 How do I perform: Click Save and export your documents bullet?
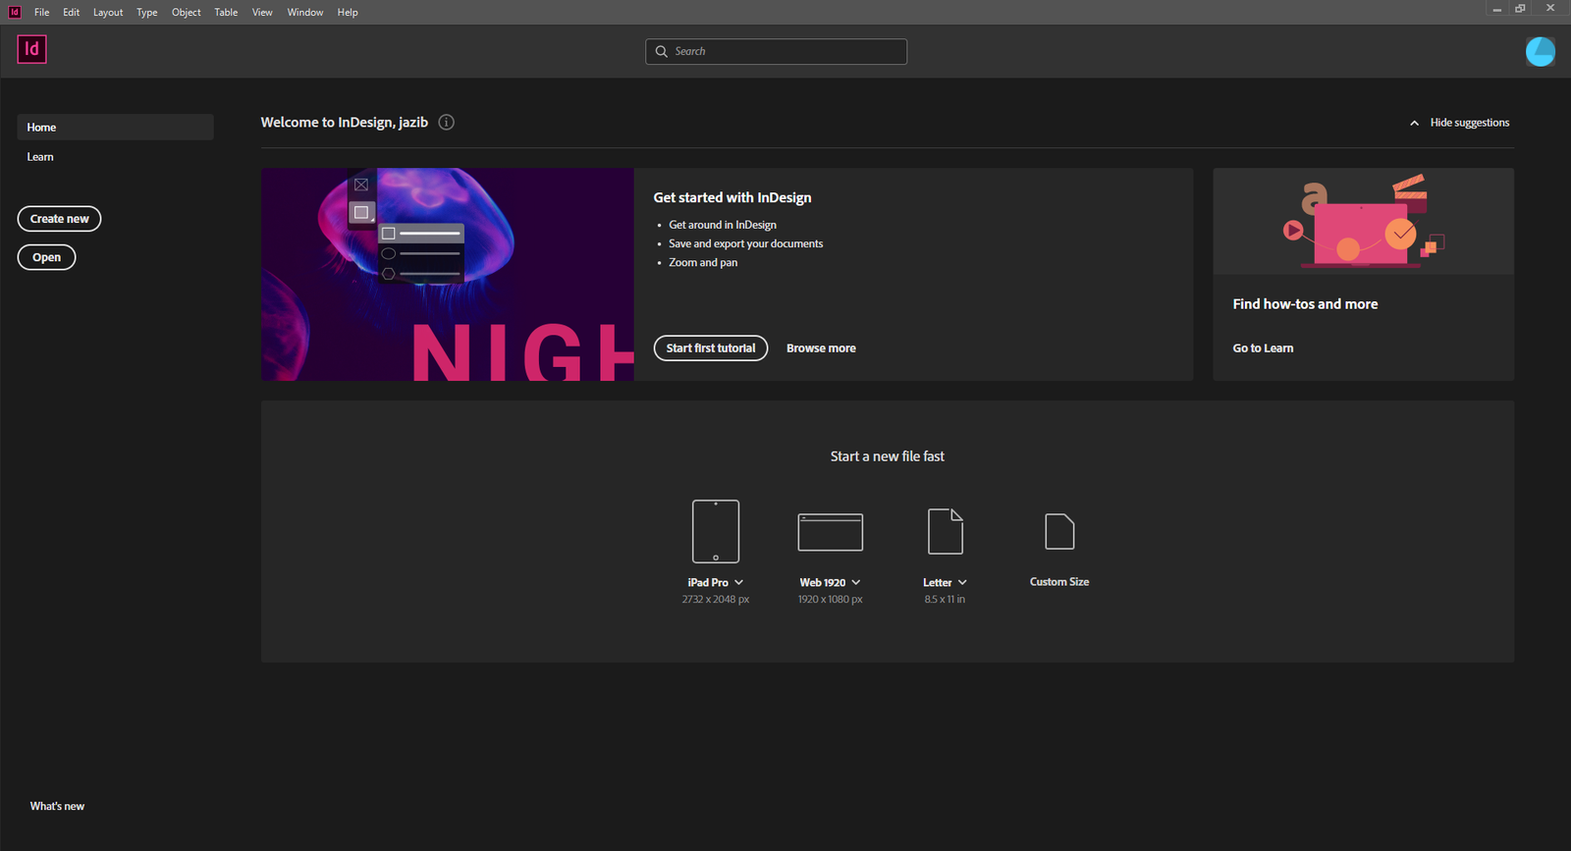point(746,243)
